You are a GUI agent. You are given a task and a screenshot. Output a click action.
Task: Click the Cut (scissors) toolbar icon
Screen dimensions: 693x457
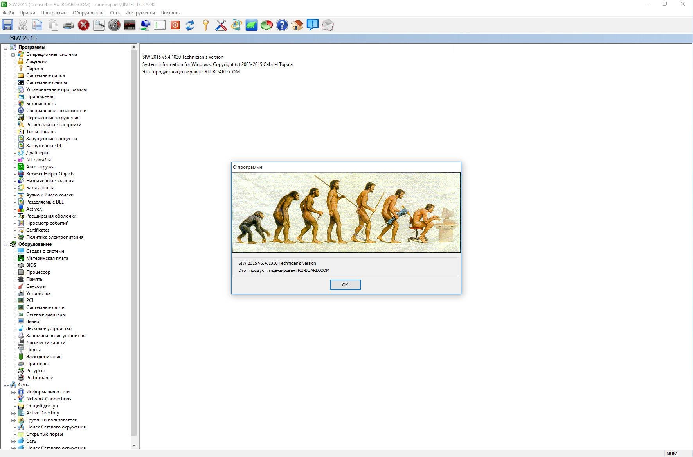tap(23, 25)
